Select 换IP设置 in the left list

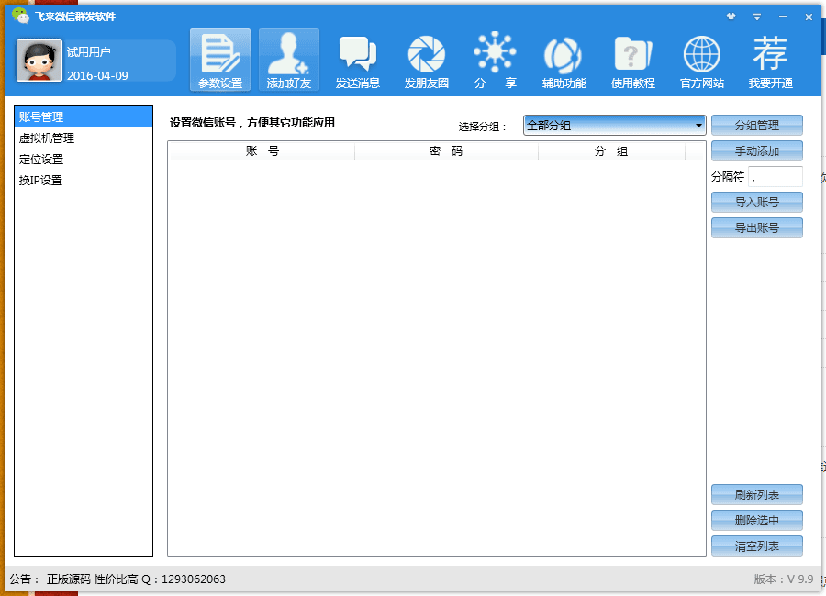(84, 180)
